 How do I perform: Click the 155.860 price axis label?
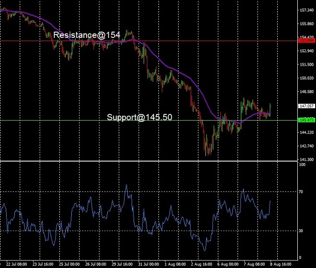(307, 24)
